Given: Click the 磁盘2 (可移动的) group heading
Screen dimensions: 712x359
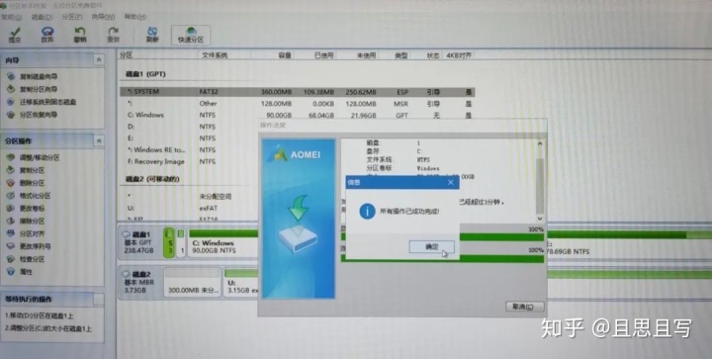Looking at the screenshot, I should [152, 179].
